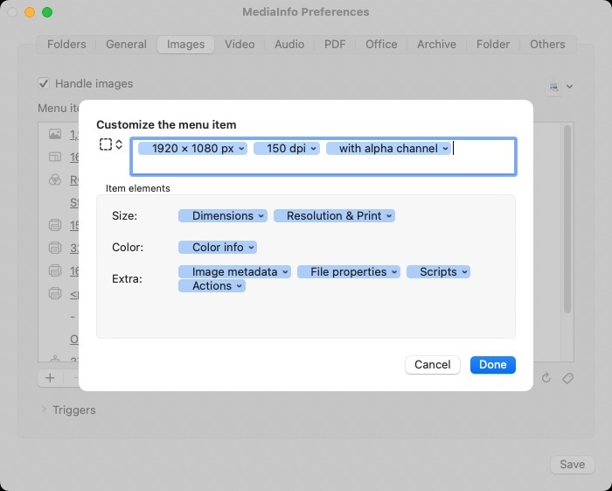
Task: Expand the Triggers section
Action: (44, 410)
